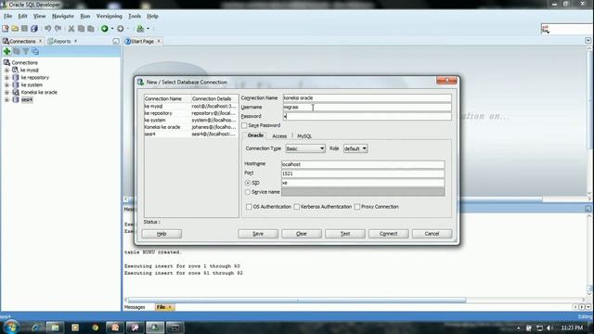594x334 pixels.
Task: Click the media player taskbar icon
Action: click(75, 328)
